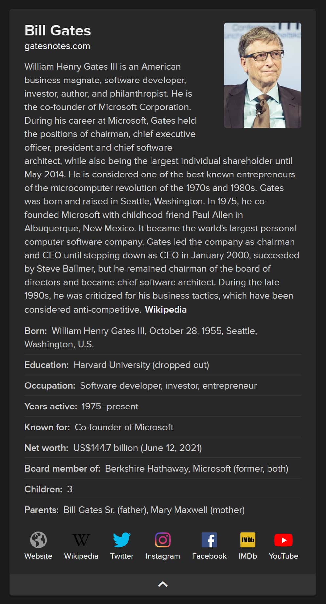Click the Twitter label below its icon
This screenshot has width=326, height=604.
tap(122, 556)
